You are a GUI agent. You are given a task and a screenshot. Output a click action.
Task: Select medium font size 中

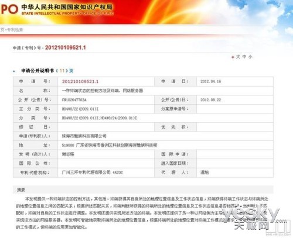pos(244,57)
